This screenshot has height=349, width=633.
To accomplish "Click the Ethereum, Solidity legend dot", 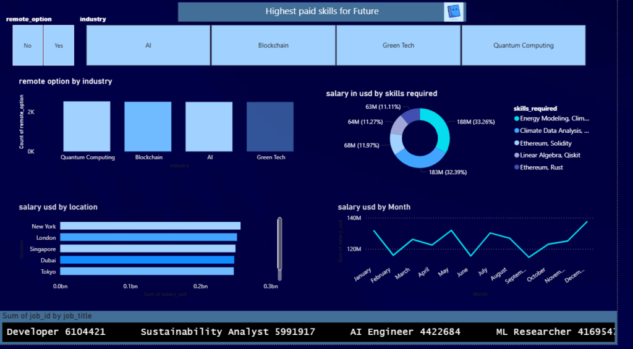I will pos(517,143).
